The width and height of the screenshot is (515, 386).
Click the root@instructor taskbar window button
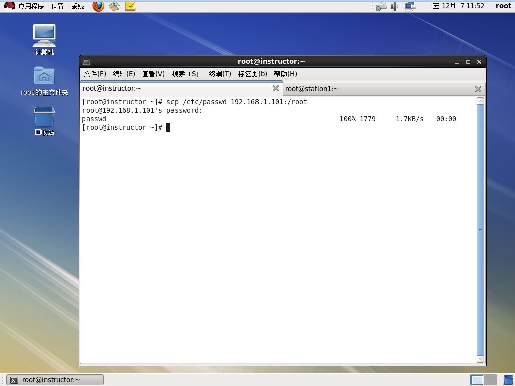[x=55, y=380]
